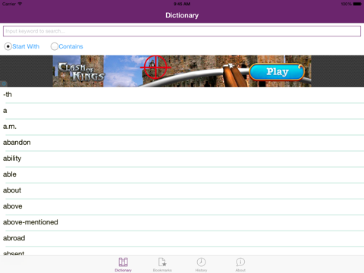Tap the battery indicator in status bar

point(357,4)
